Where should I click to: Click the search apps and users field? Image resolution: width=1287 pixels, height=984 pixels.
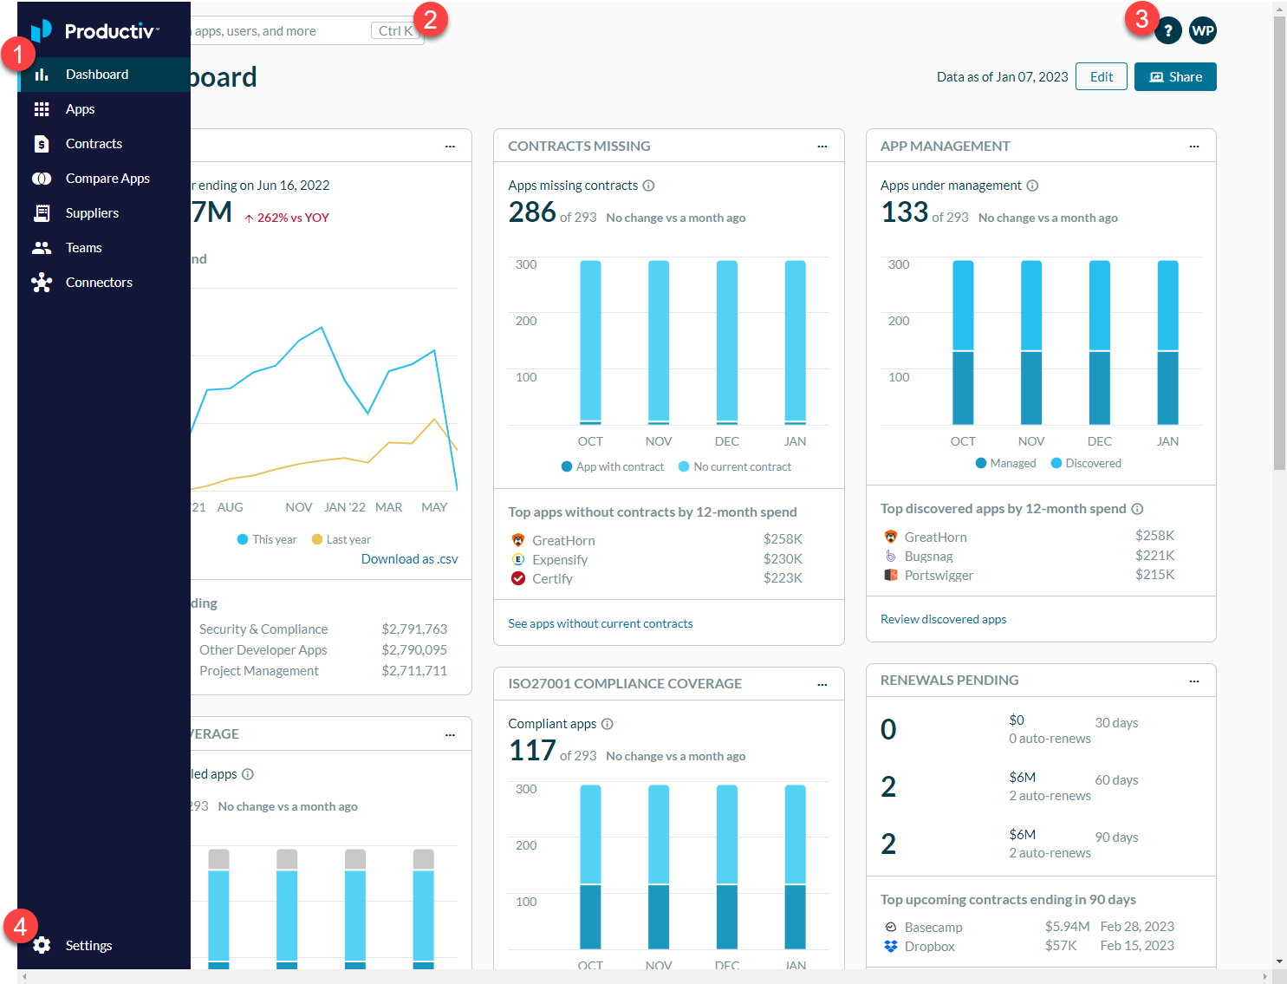tap(277, 31)
